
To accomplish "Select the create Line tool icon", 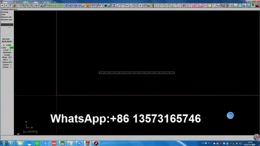I will point(119,6).
